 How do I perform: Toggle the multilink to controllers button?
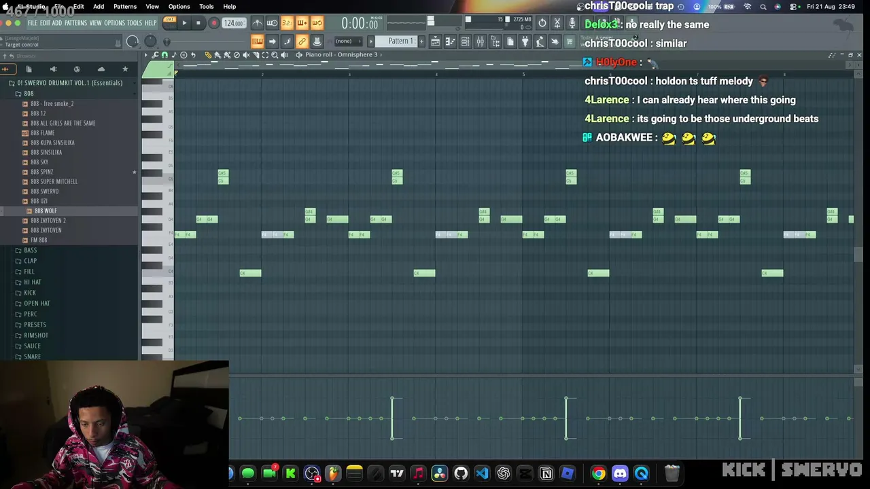click(302, 41)
